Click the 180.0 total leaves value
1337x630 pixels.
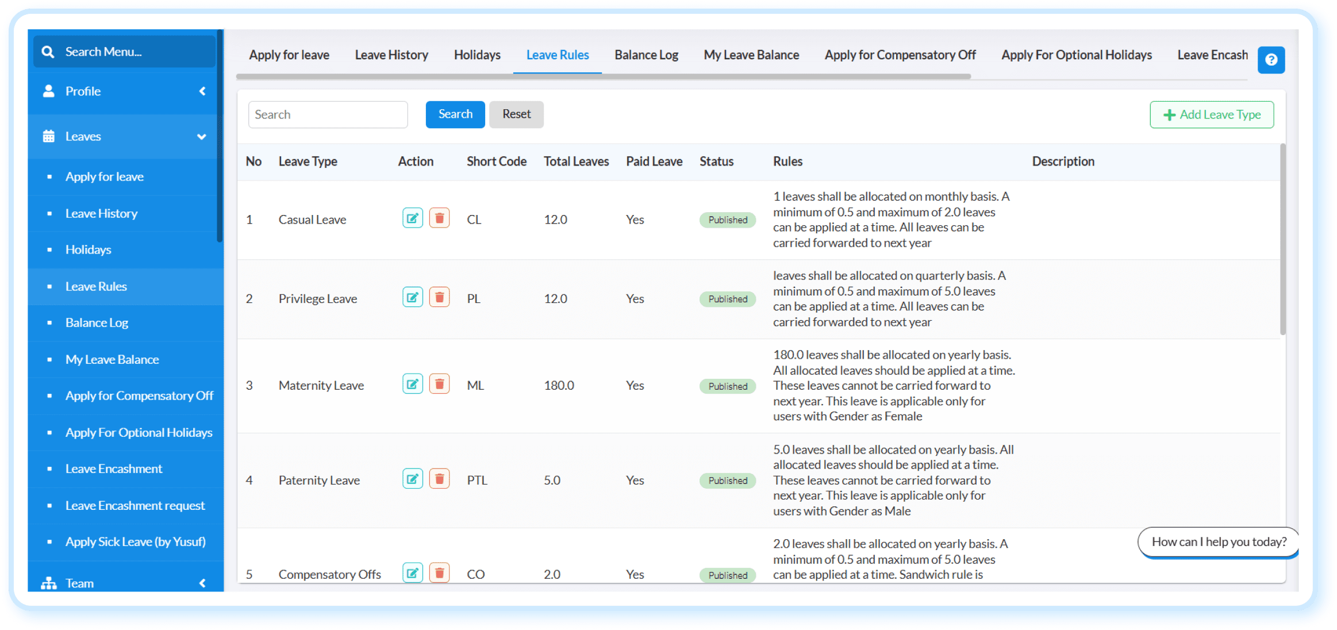559,386
